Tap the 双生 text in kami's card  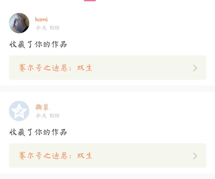84,68
